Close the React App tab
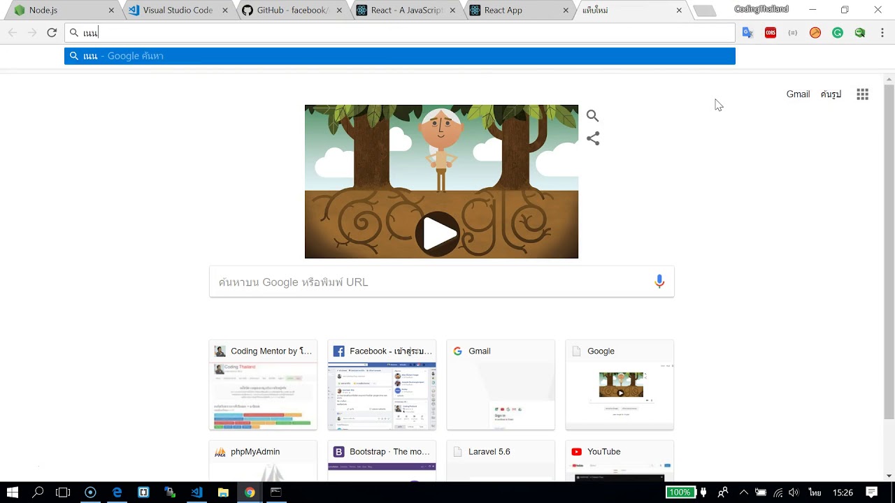 566,10
